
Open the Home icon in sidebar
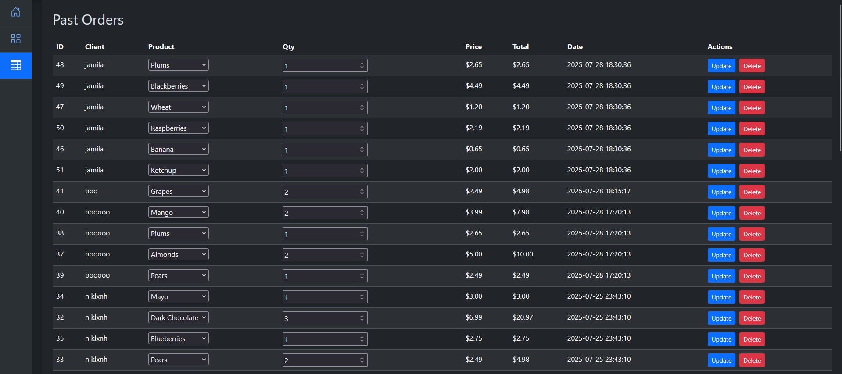click(x=16, y=12)
